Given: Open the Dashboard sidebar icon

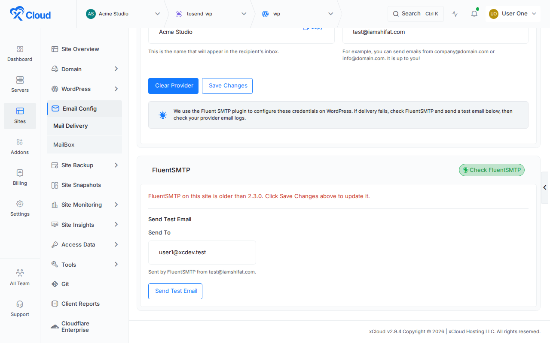Looking at the screenshot, I should [x=20, y=54].
